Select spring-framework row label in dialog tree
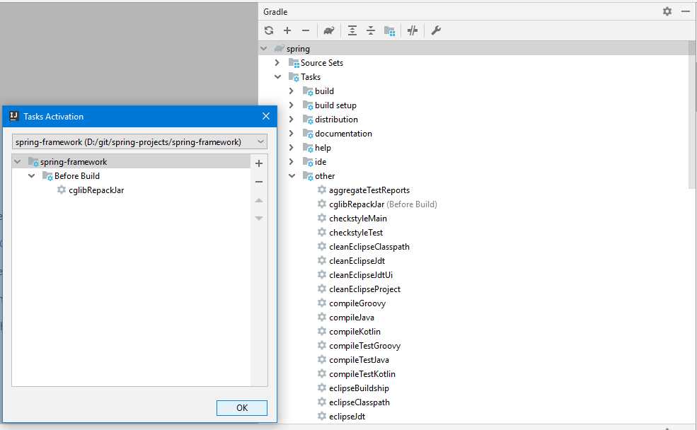697x430 pixels. click(74, 162)
